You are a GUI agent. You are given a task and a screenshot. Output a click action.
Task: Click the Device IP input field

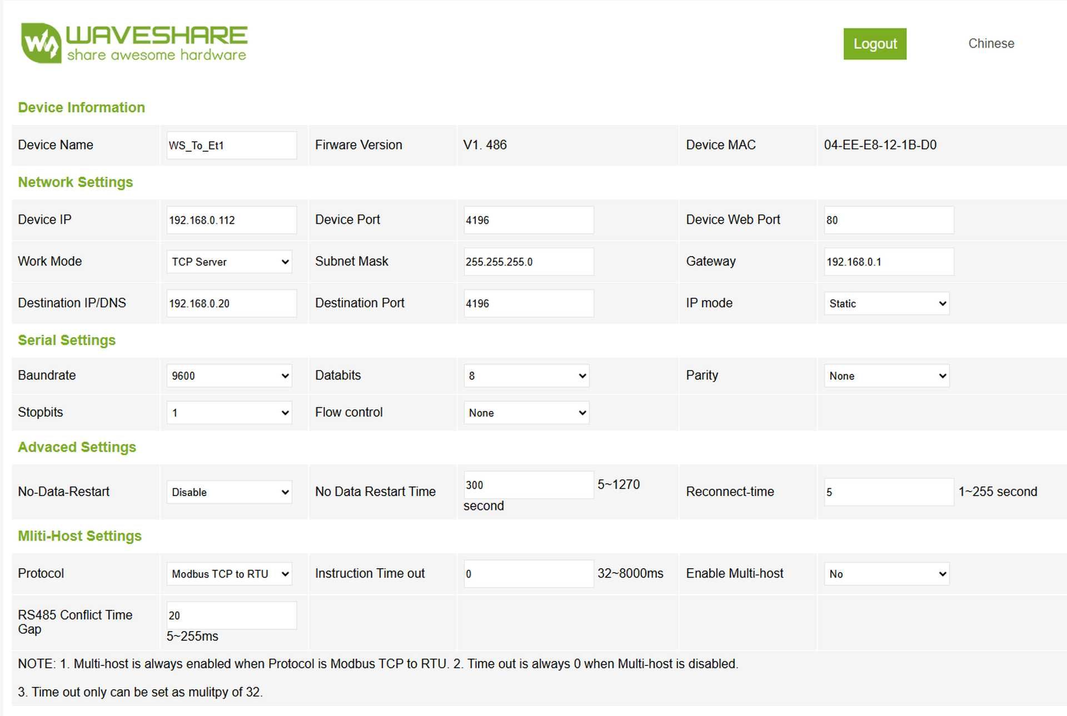[x=232, y=220]
